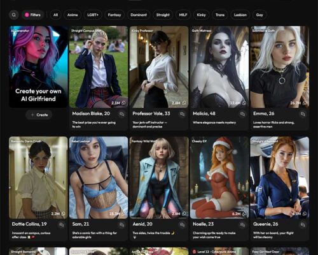Select the All category tab
The height and width of the screenshot is (255, 318).
coord(55,15)
